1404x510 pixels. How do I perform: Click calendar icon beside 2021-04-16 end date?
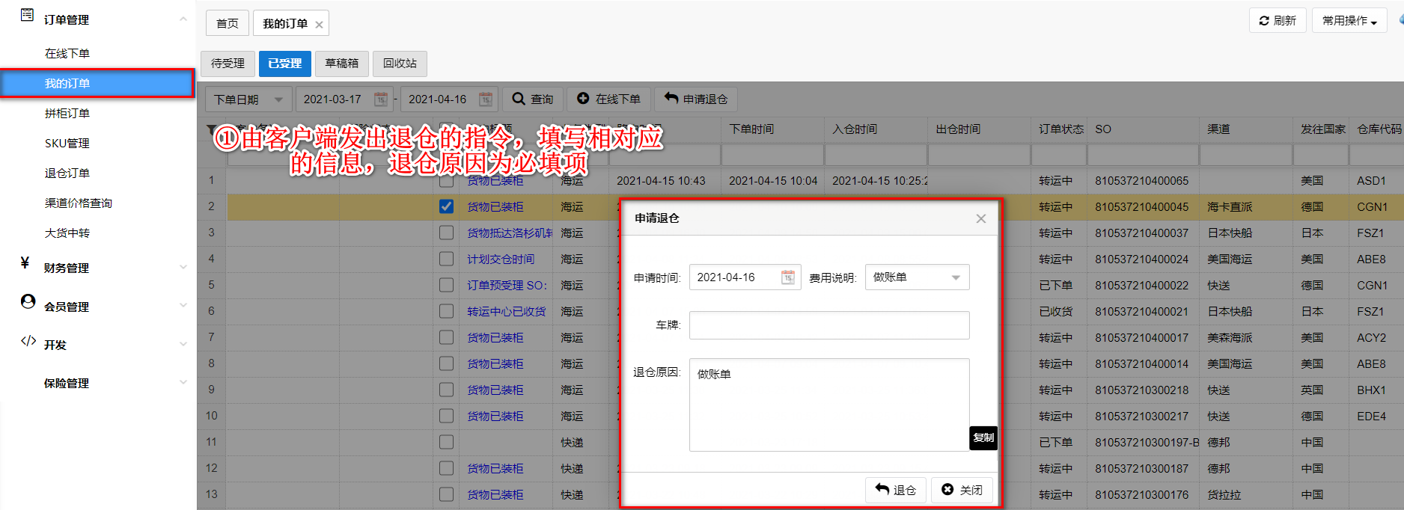[x=485, y=99]
